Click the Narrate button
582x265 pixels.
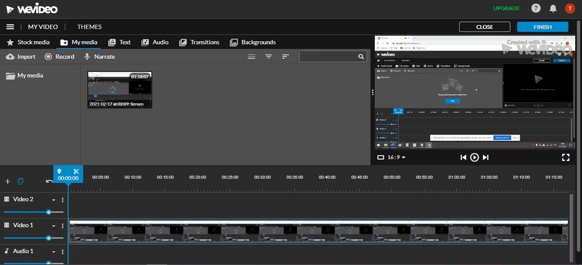(99, 57)
